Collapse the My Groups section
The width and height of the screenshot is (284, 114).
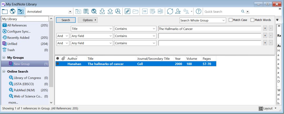(4, 58)
